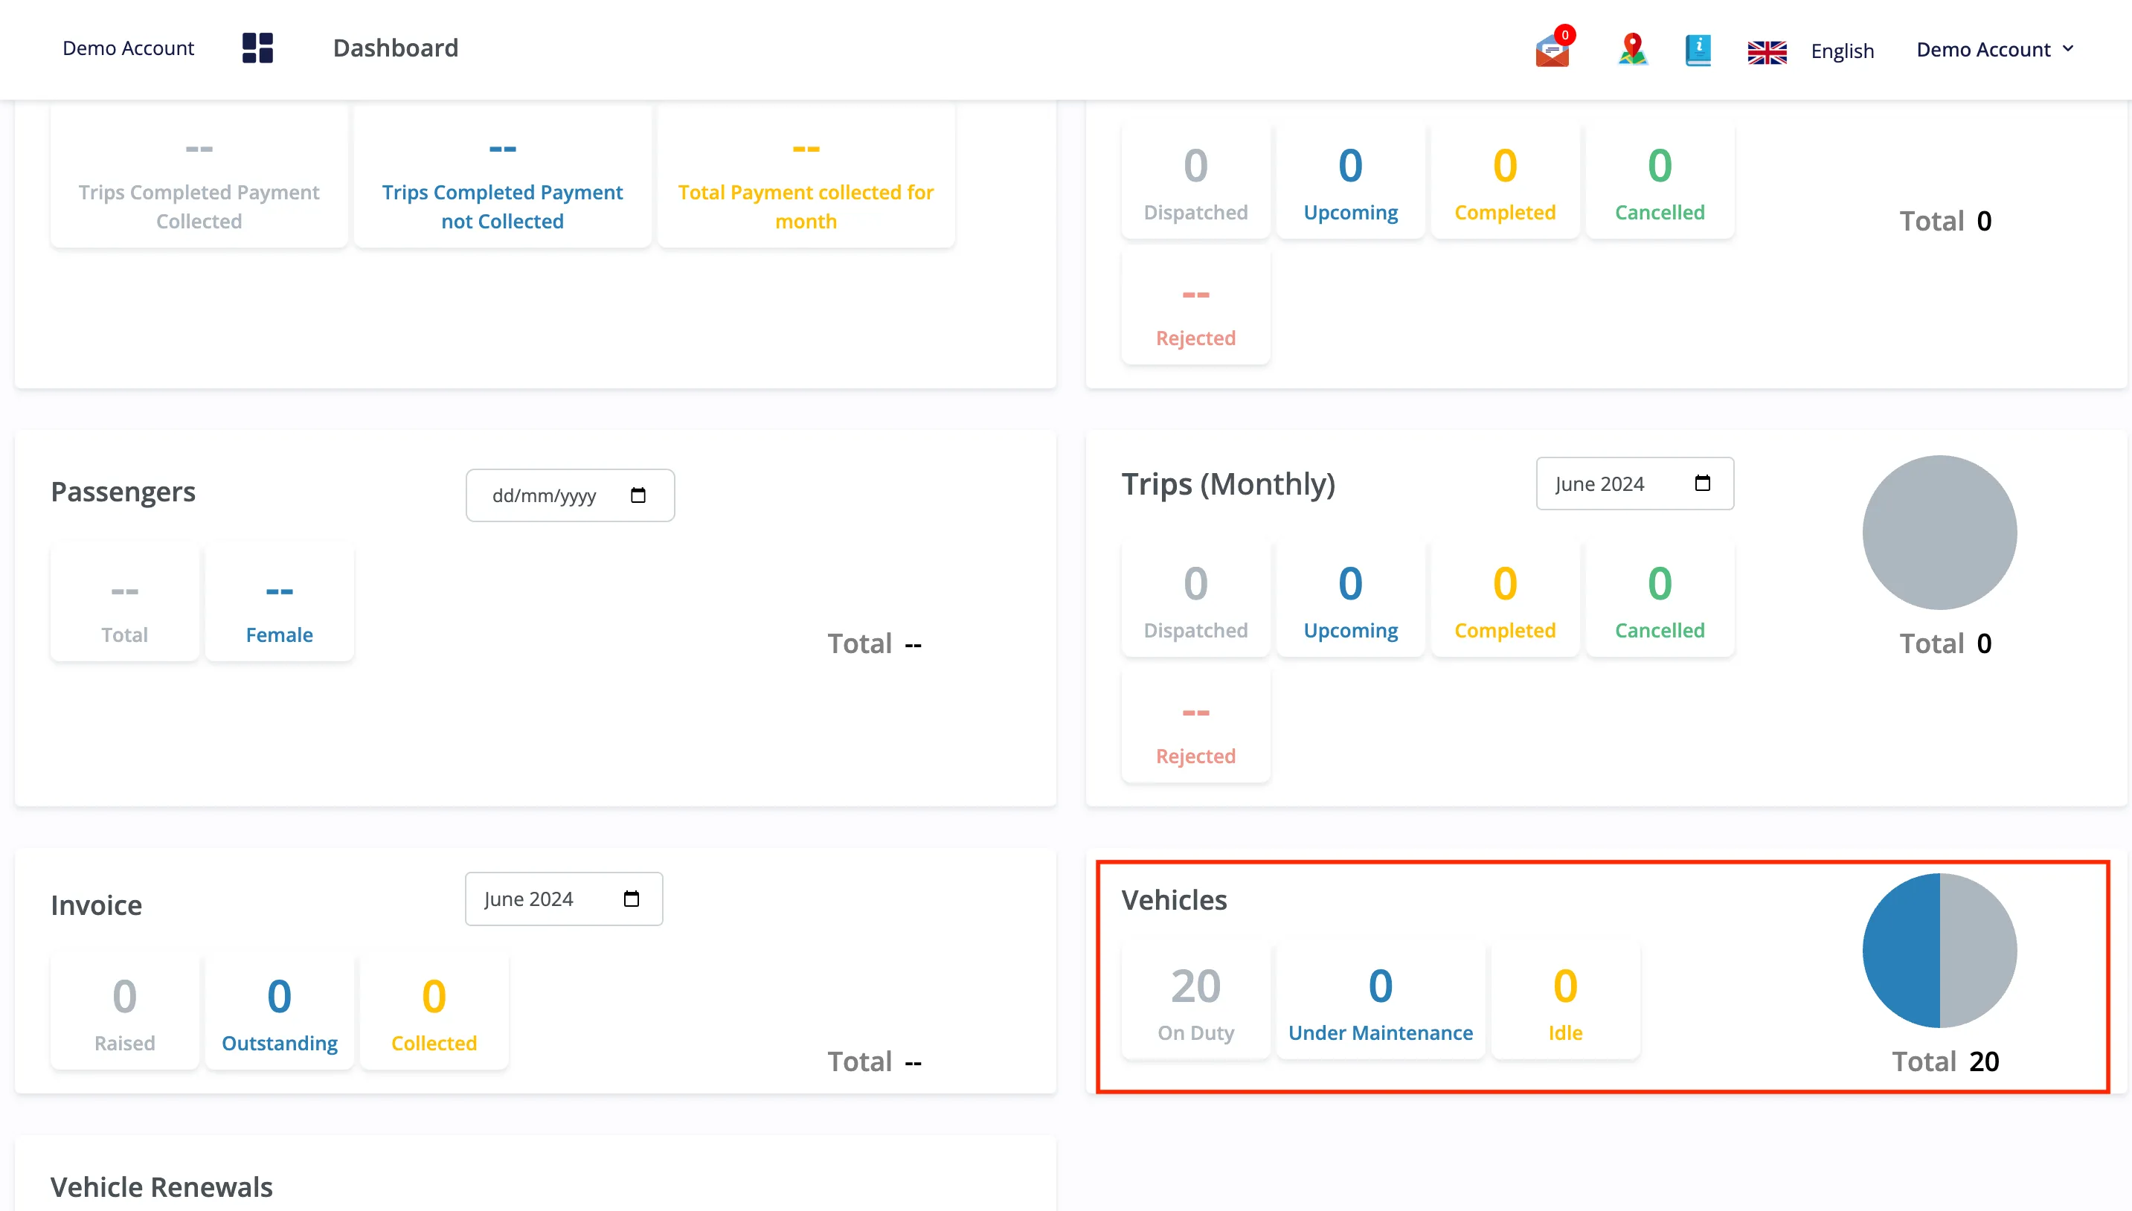Open Total Payment collected for month card
The image size is (2132, 1211).
tap(806, 176)
